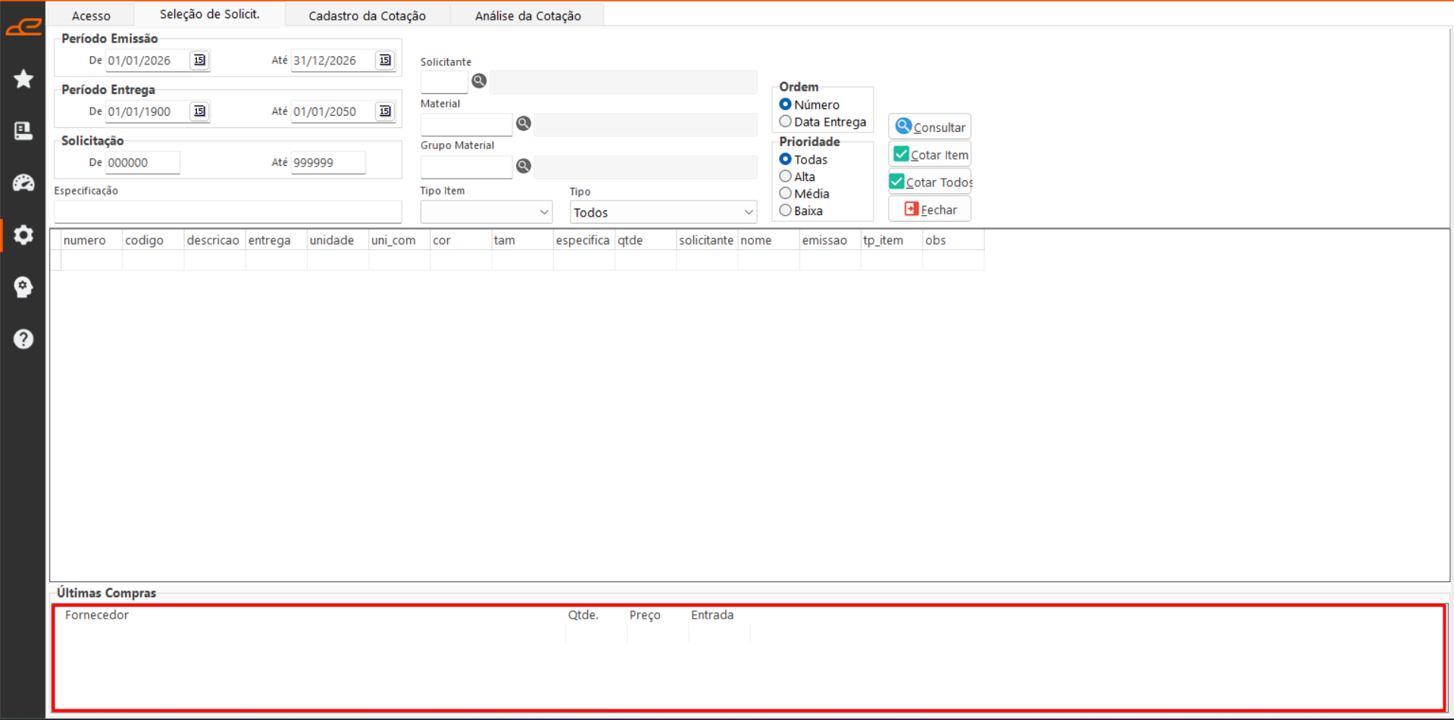Screen dimensions: 1454x720
Task: Click the help question mark icon
Action: click(x=23, y=338)
